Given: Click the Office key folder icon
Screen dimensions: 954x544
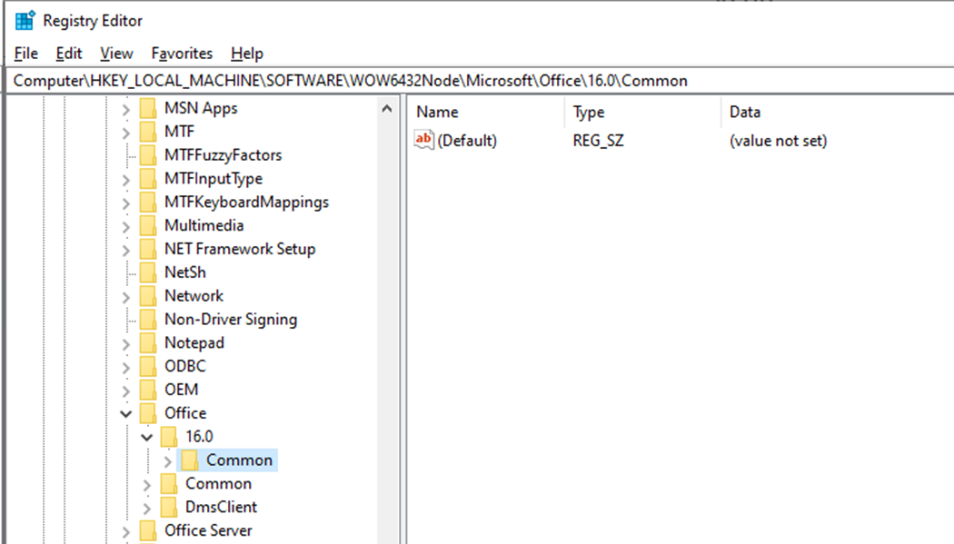Looking at the screenshot, I should coord(149,413).
